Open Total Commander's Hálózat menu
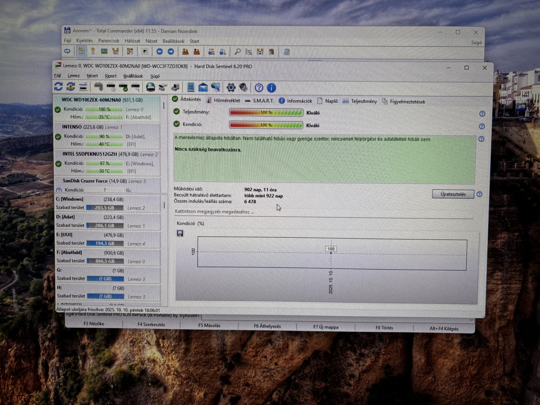Image resolution: width=540 pixels, height=405 pixels. point(132,41)
